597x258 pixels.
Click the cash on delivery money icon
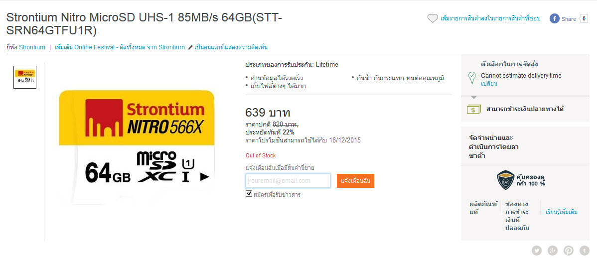pyautogui.click(x=473, y=109)
